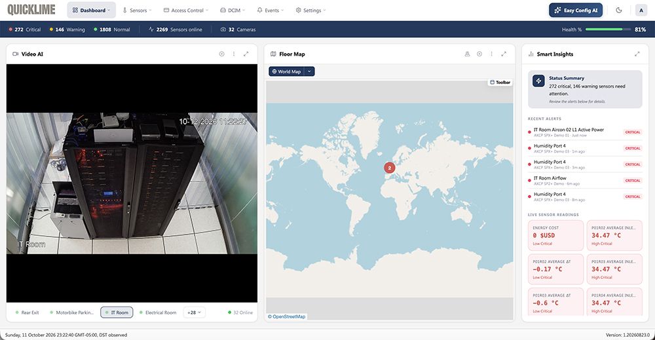Click the 2269 Sensors online indicator
This screenshot has width=655, height=340.
coord(176,29)
